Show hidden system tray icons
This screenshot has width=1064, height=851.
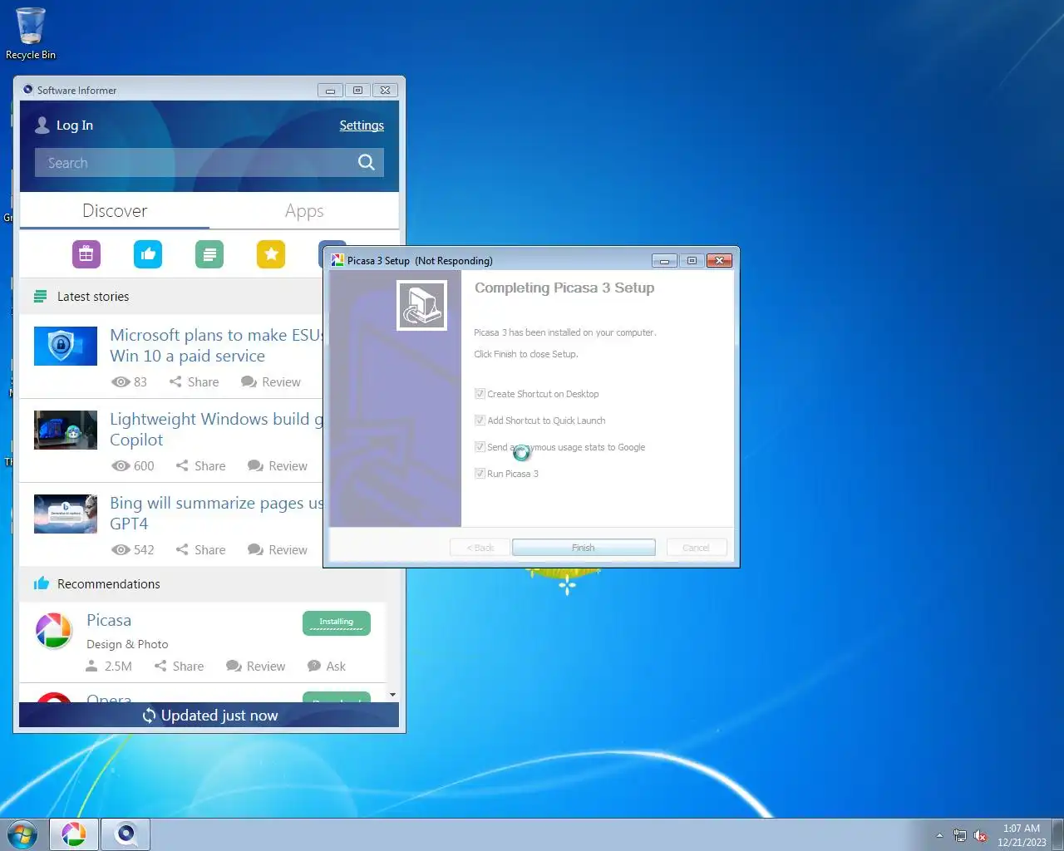coord(939,836)
